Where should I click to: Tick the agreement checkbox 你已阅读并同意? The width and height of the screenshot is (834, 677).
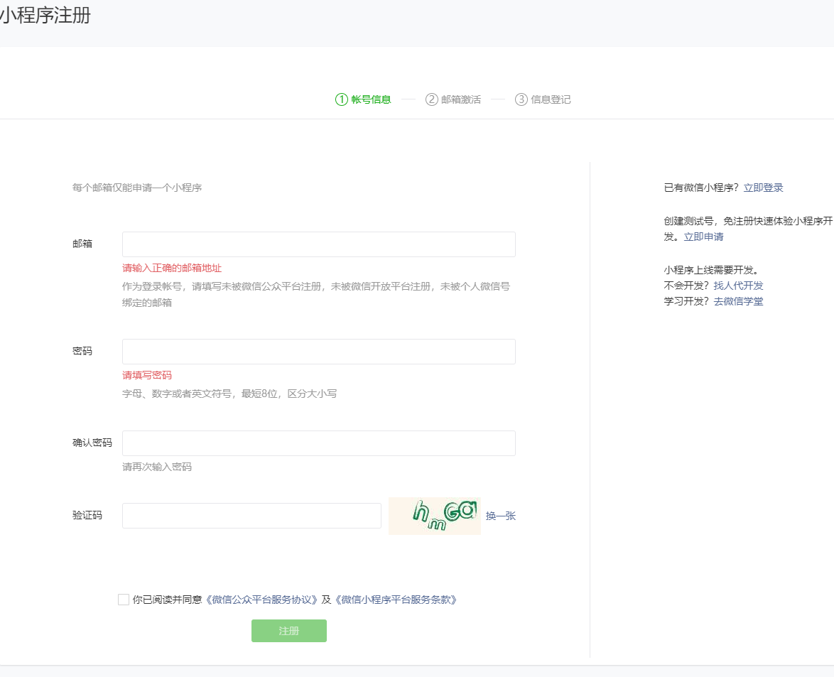tap(124, 600)
